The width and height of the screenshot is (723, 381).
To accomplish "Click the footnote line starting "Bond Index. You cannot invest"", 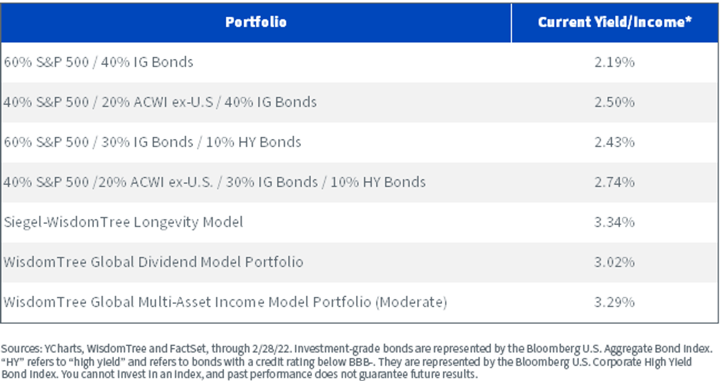I will tap(239, 375).
